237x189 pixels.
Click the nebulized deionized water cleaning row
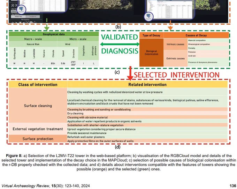click(147, 92)
